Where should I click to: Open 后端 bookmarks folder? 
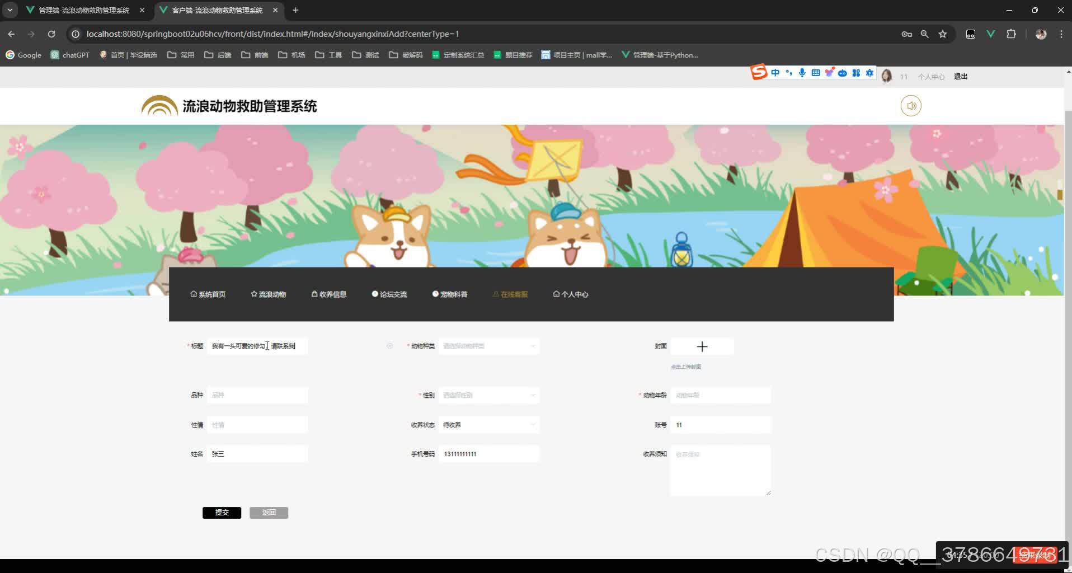pyautogui.click(x=218, y=55)
